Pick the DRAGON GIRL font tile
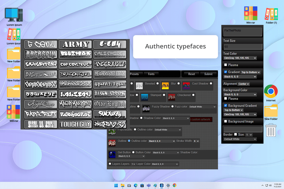 75,74
